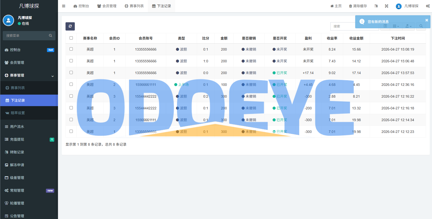Click 未开奖 status in the 15:08:19 row
Image resolution: width=432 pixels, height=219 pixels.
(x=280, y=49)
